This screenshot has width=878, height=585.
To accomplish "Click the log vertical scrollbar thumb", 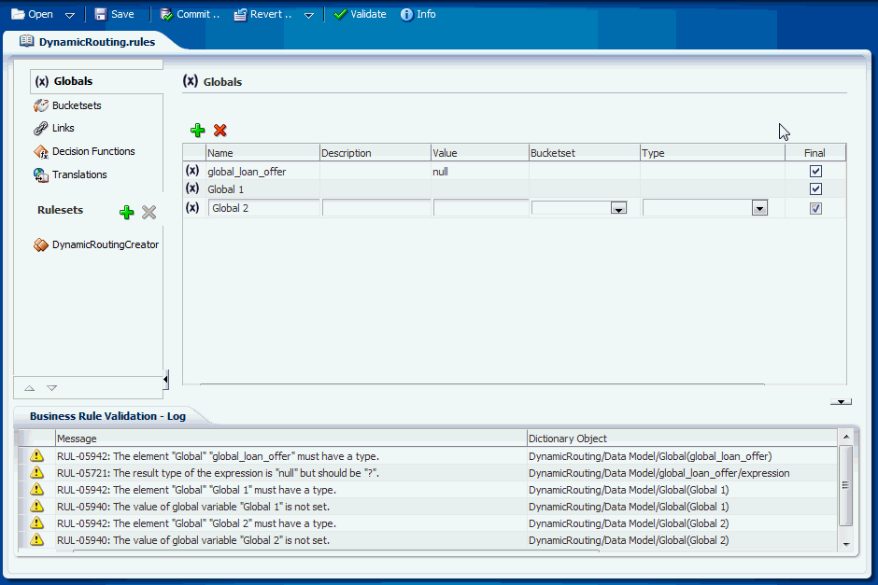I will (x=846, y=485).
